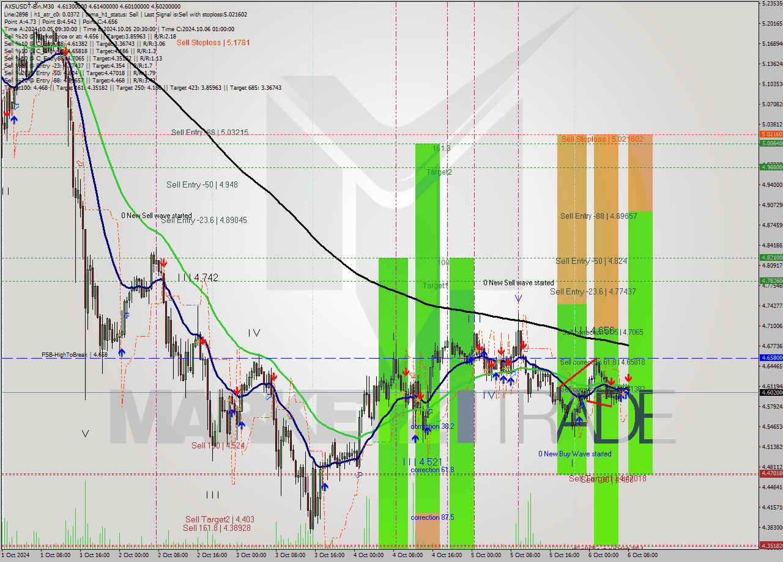783x562 pixels.
Task: Click the '5 Oct 08:00' time axis label
Action: (525, 555)
